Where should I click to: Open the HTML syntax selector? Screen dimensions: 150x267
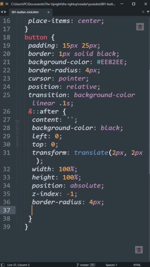[137, 265]
